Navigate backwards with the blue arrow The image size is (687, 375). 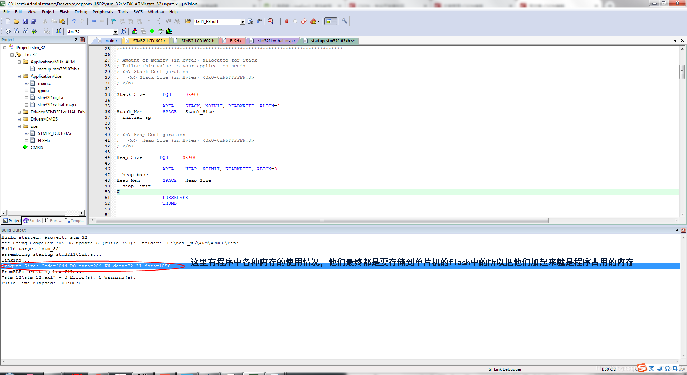[94, 21]
